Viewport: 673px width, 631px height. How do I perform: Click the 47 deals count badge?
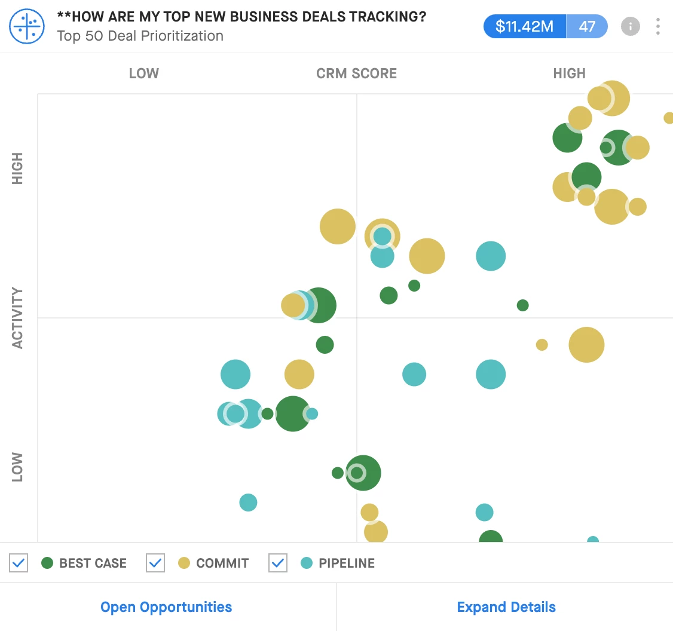(587, 26)
